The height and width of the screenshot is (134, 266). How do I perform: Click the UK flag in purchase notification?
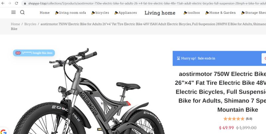coord(18,53)
